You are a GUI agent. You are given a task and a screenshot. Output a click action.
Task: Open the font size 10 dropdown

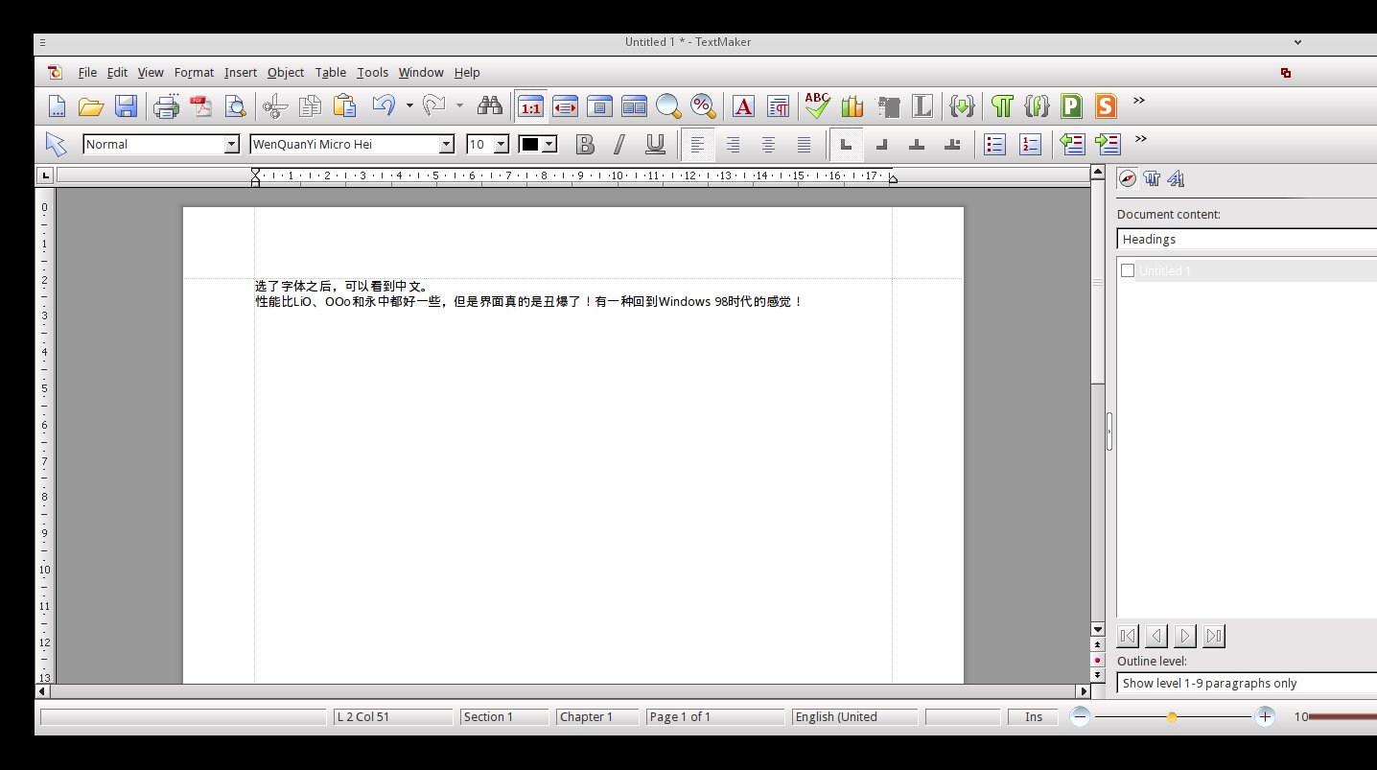coord(501,144)
